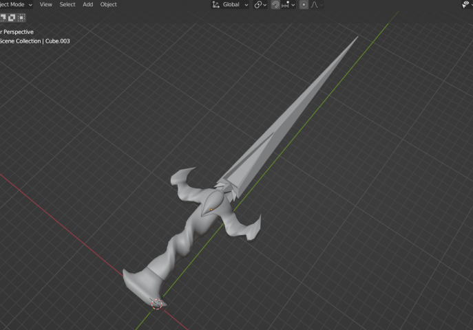473x330 pixels.
Task: Click the dotted-square intersect selection mode icon
Action: tap(21, 18)
